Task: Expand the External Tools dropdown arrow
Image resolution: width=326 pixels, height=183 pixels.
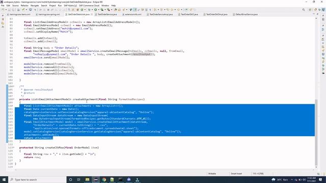Action: click(111, 10)
